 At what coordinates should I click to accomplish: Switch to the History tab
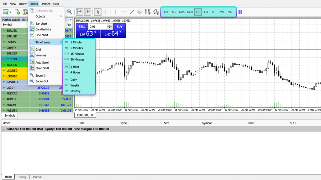point(22,177)
